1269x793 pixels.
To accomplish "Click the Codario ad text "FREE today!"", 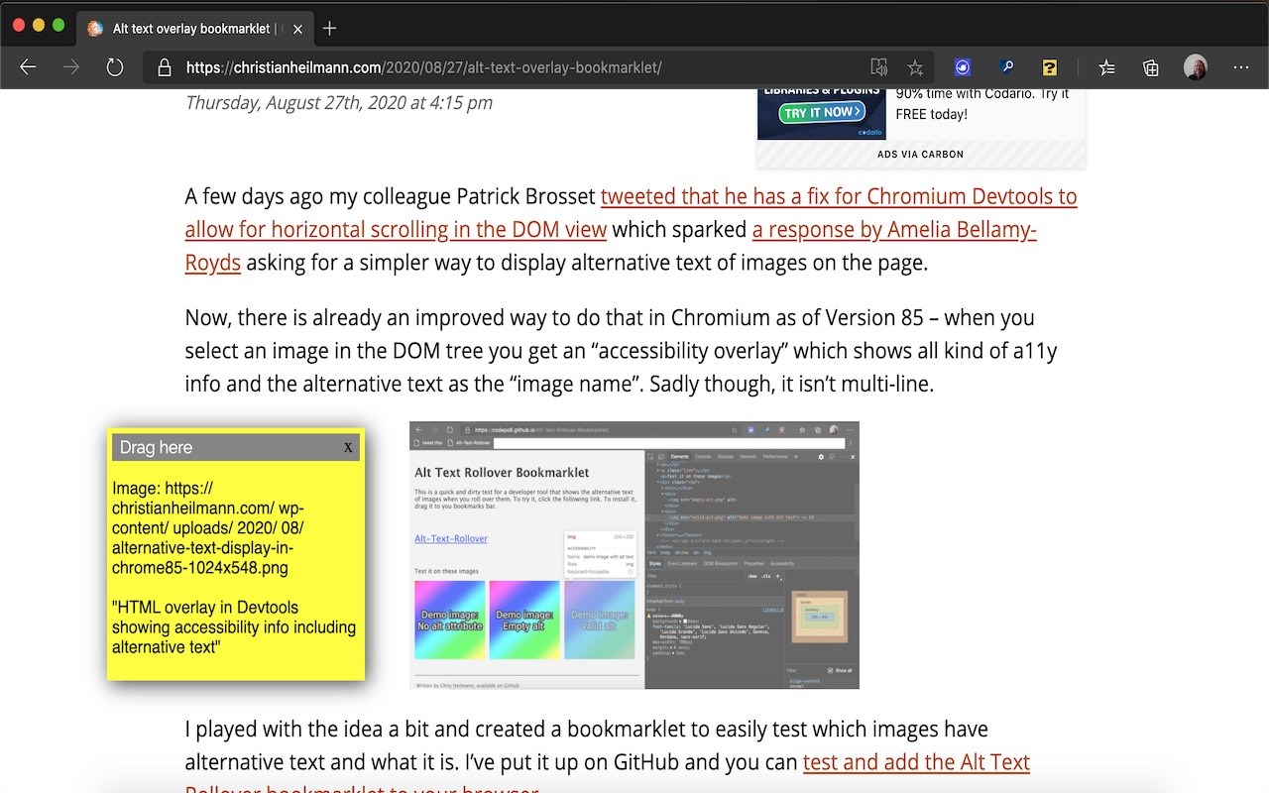I will click(932, 114).
